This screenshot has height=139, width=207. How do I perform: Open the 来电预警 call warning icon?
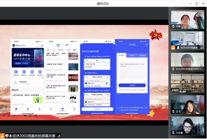pyautogui.click(x=32, y=72)
